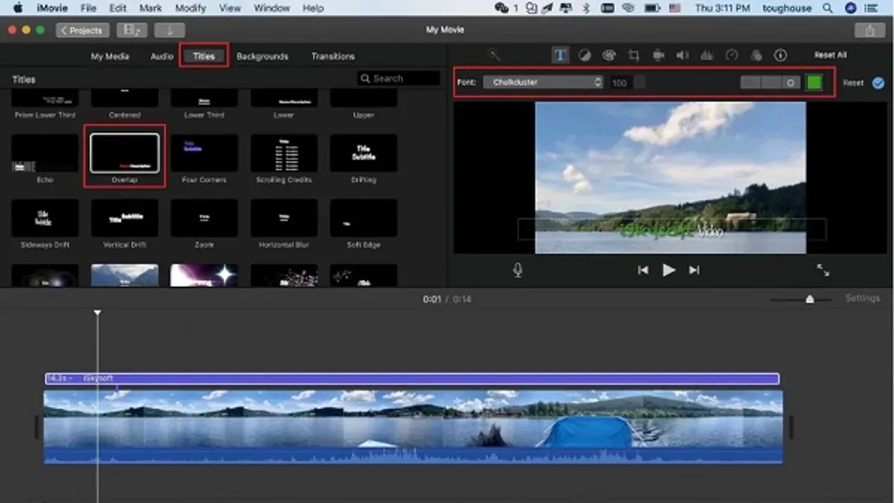Click the Share export button at top right

[869, 31]
